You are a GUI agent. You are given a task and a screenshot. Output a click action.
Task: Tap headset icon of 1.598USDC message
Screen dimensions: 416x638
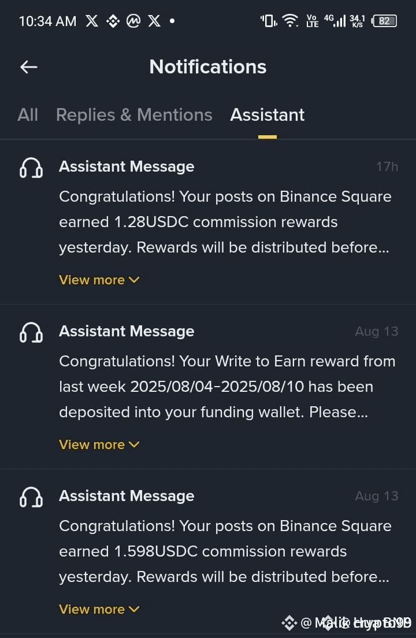point(31,497)
